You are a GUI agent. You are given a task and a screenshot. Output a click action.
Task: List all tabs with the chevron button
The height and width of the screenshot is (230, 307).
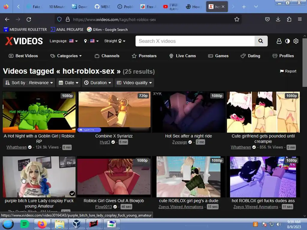[x=256, y=7]
